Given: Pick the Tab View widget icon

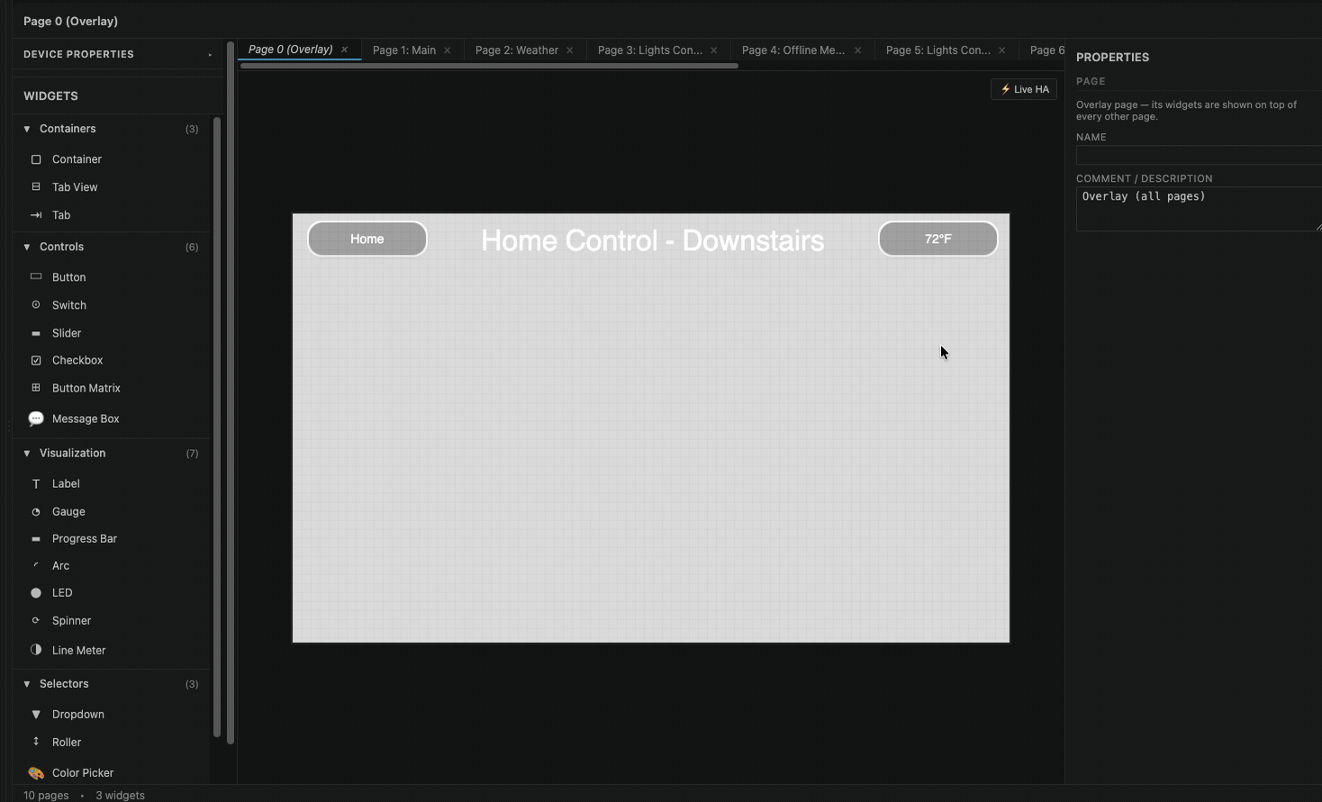Looking at the screenshot, I should 36,187.
